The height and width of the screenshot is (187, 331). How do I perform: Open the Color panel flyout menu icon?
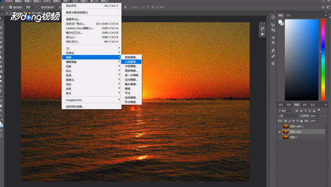[326, 15]
